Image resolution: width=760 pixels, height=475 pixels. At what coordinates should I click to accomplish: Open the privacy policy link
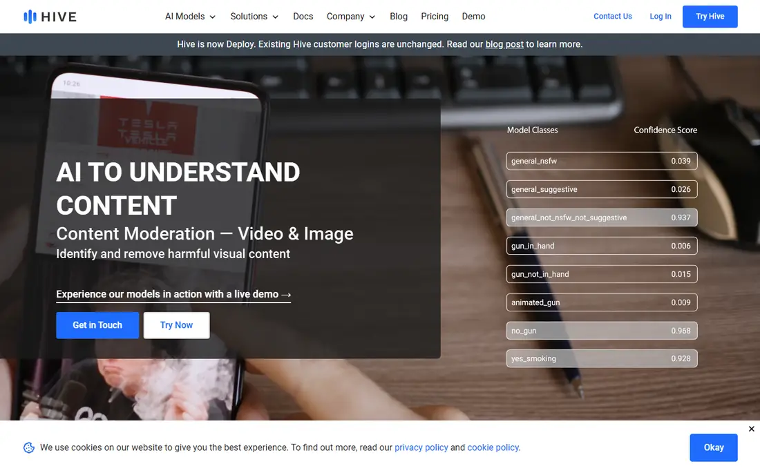point(421,447)
